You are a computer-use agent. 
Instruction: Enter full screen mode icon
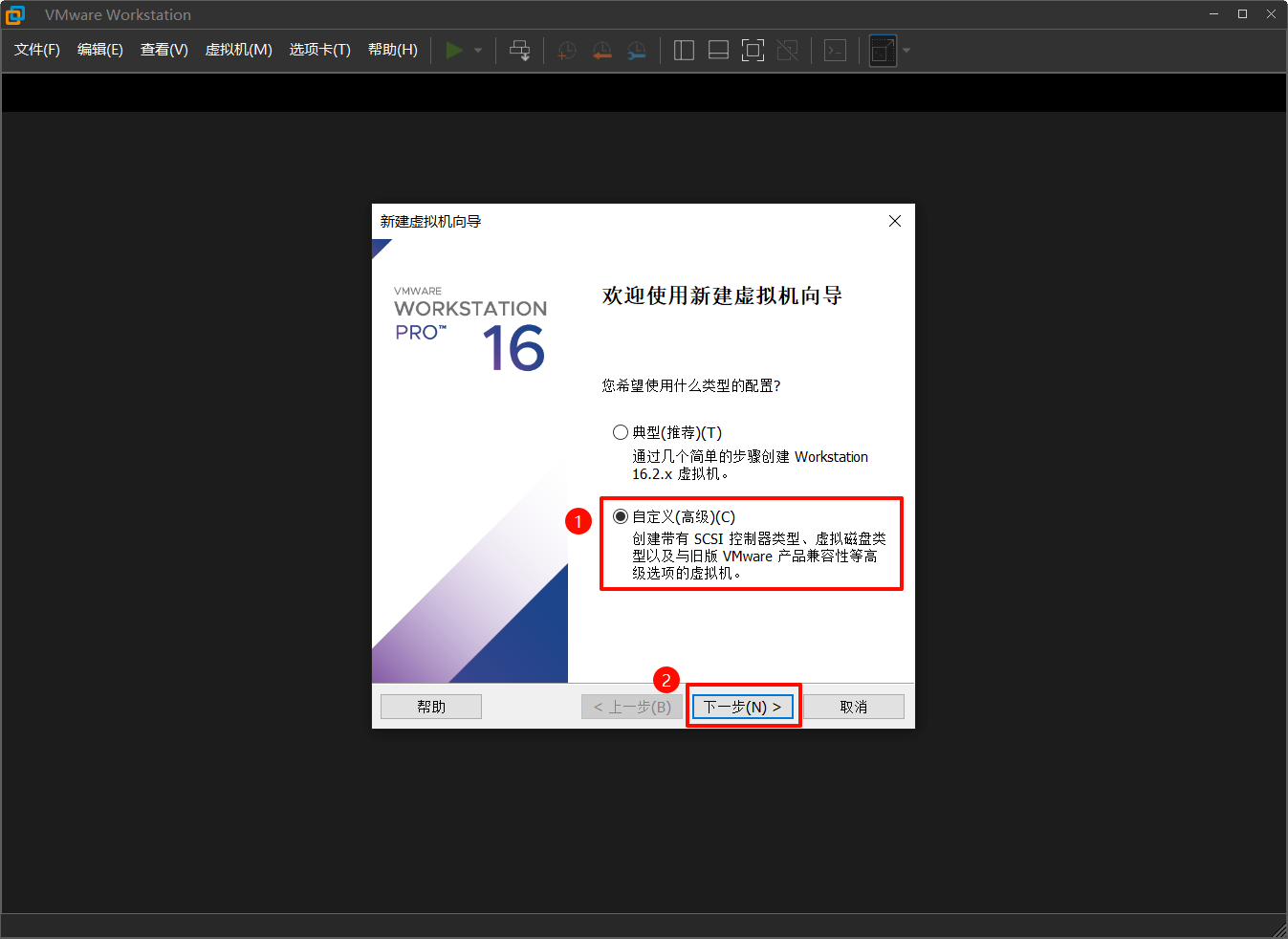[753, 50]
